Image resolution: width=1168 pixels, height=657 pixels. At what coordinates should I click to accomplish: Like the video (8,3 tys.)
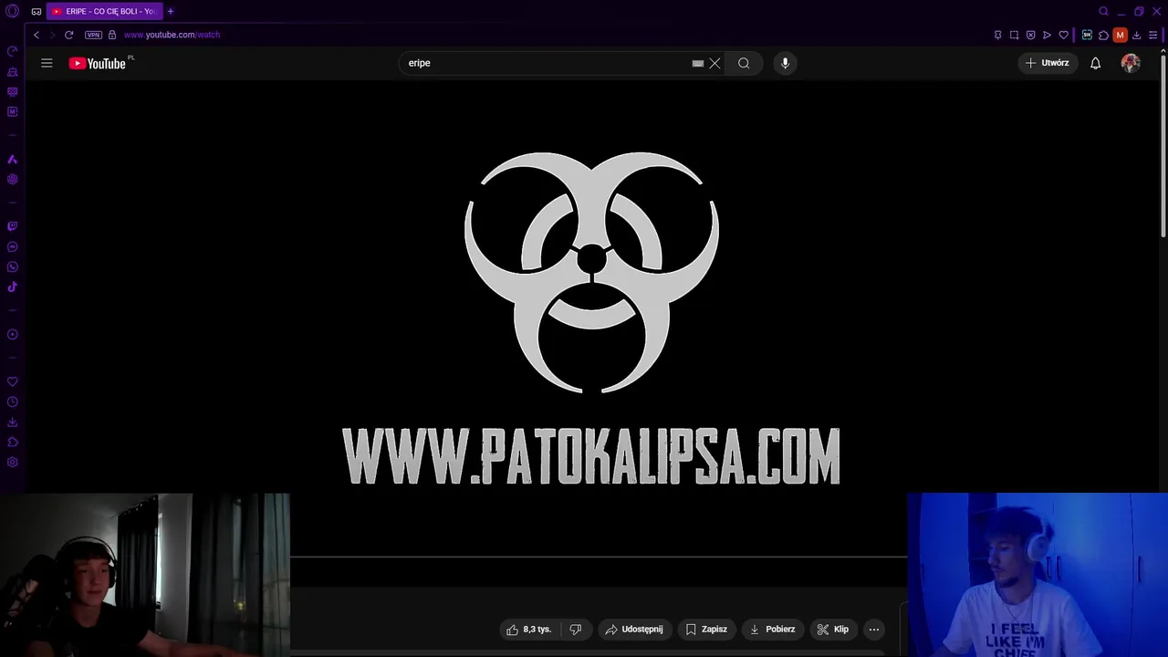528,629
